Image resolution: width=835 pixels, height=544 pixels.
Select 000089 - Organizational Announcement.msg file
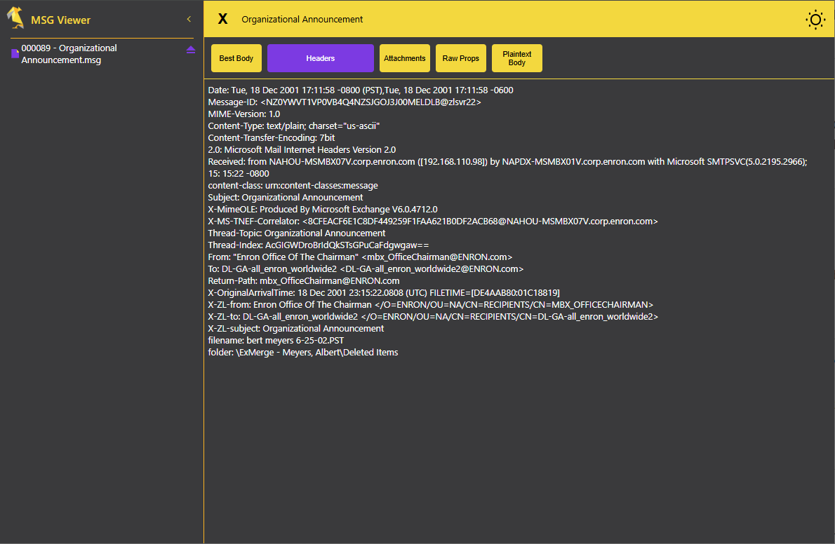(69, 54)
